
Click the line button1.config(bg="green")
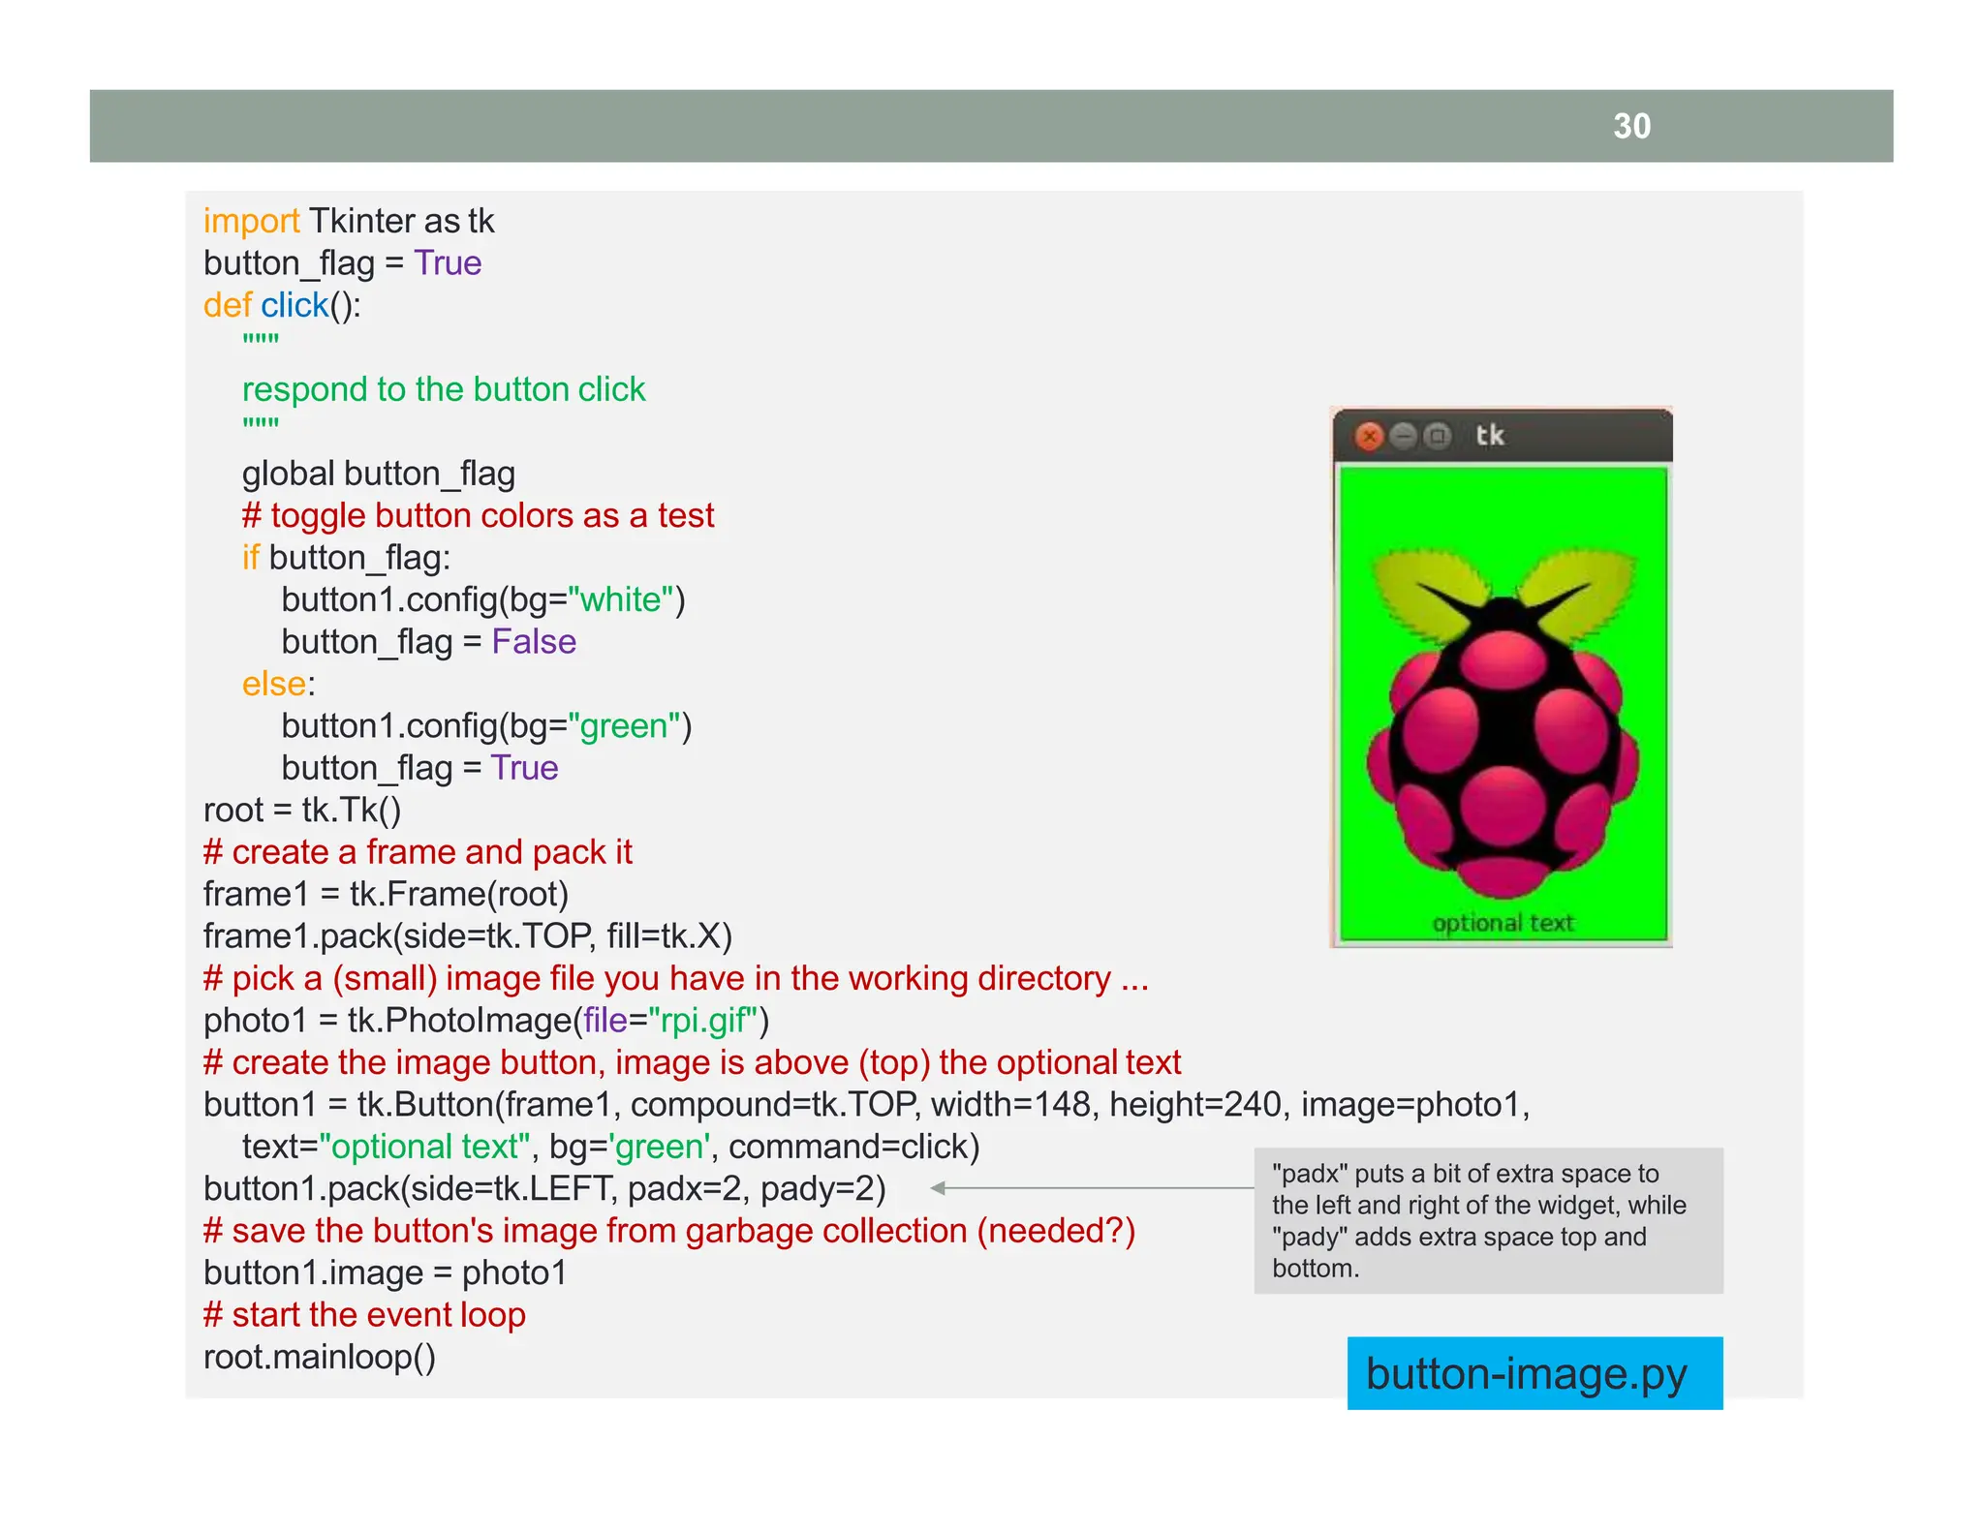[487, 725]
